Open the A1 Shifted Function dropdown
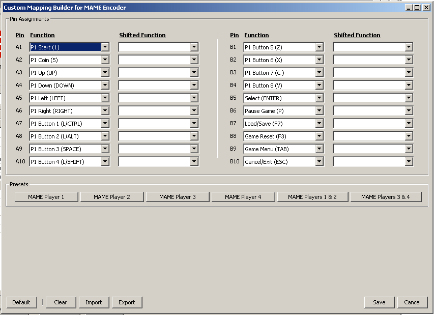Viewport: 435px width, 315px height. tap(194, 47)
